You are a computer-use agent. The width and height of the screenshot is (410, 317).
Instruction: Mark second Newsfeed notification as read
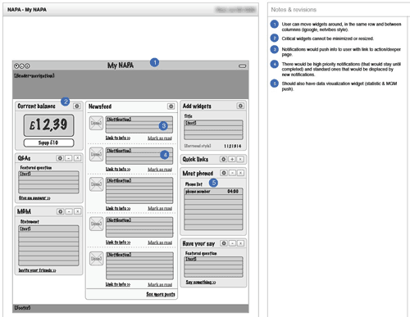(x=160, y=170)
